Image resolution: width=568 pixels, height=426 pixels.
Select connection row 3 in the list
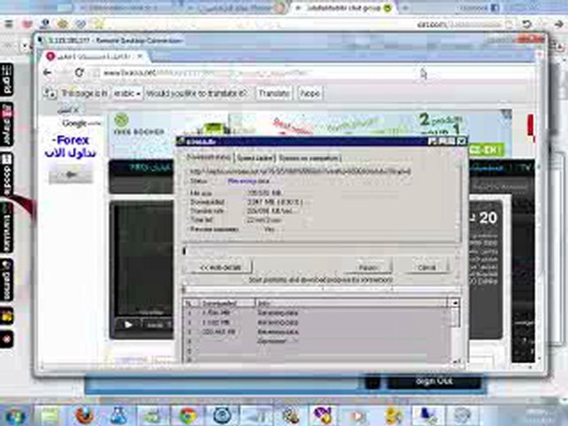pyautogui.click(x=317, y=331)
